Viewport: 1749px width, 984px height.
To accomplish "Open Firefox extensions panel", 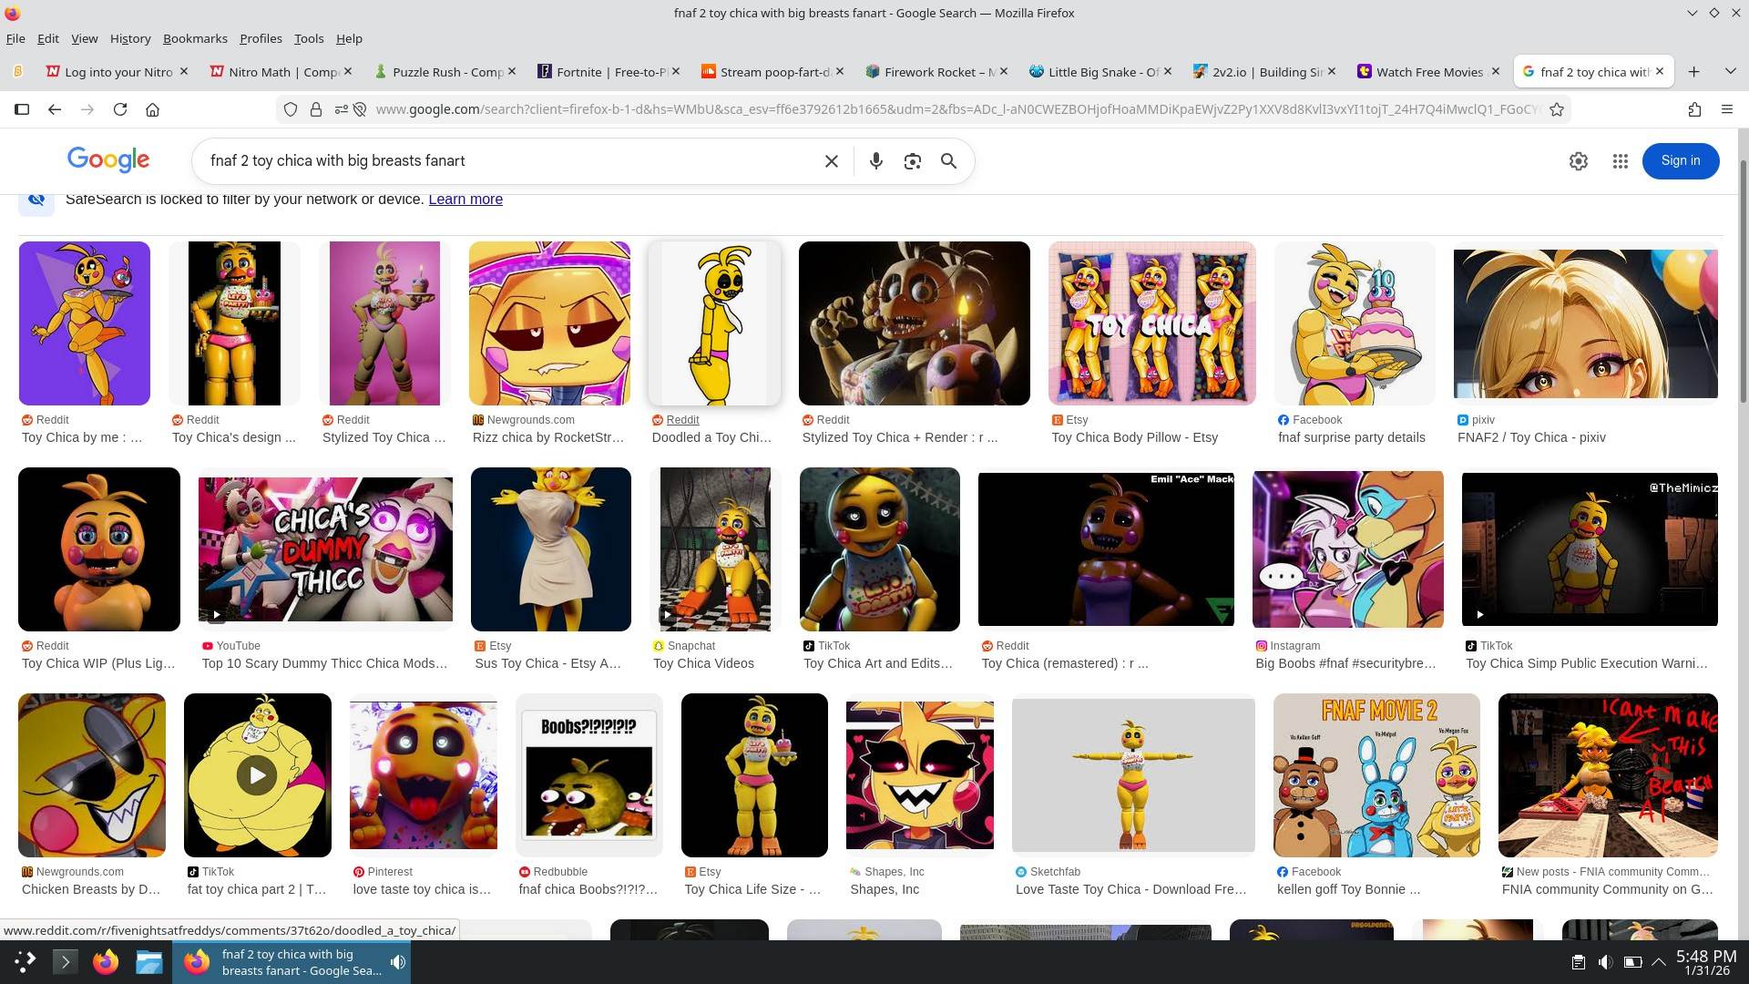I will tap(1694, 109).
